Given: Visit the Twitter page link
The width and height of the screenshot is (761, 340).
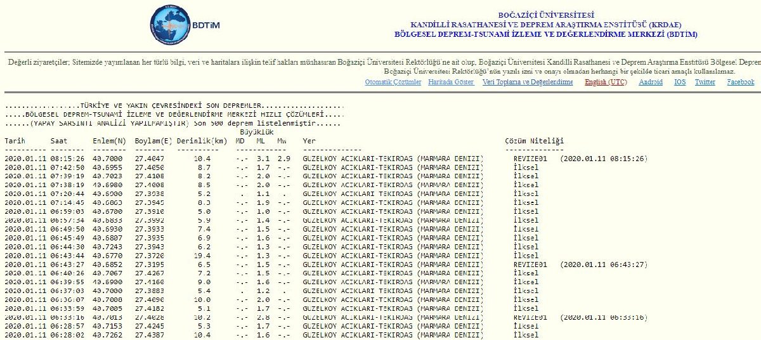Looking at the screenshot, I should click(x=705, y=82).
